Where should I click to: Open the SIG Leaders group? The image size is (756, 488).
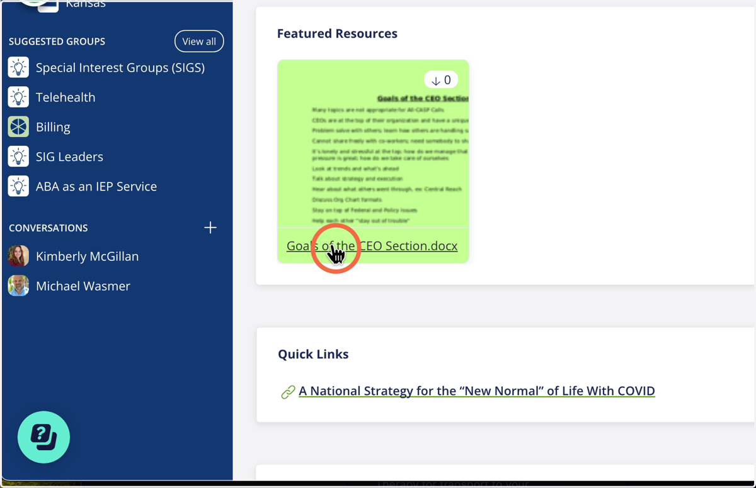tap(69, 157)
